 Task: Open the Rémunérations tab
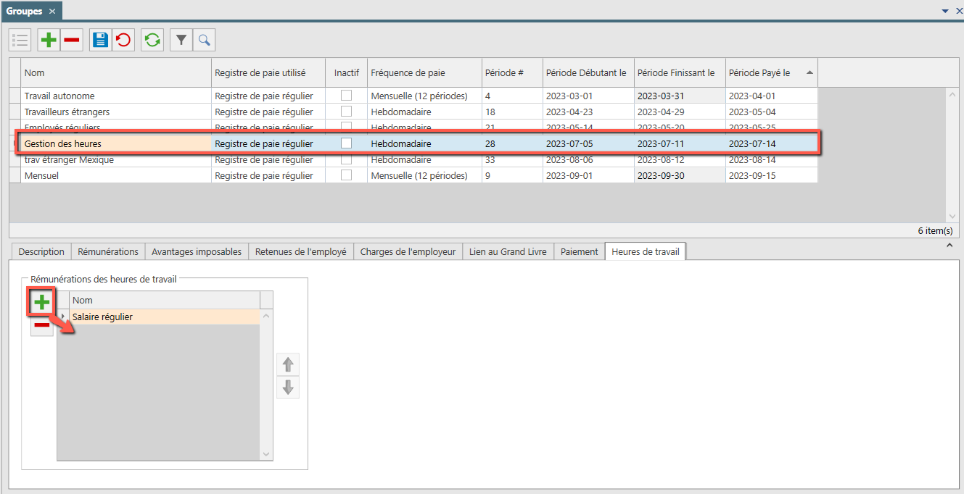(x=108, y=251)
